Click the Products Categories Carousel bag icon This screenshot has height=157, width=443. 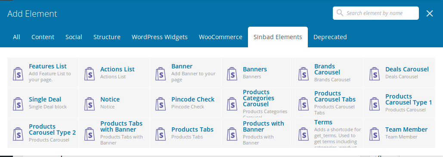click(232, 104)
